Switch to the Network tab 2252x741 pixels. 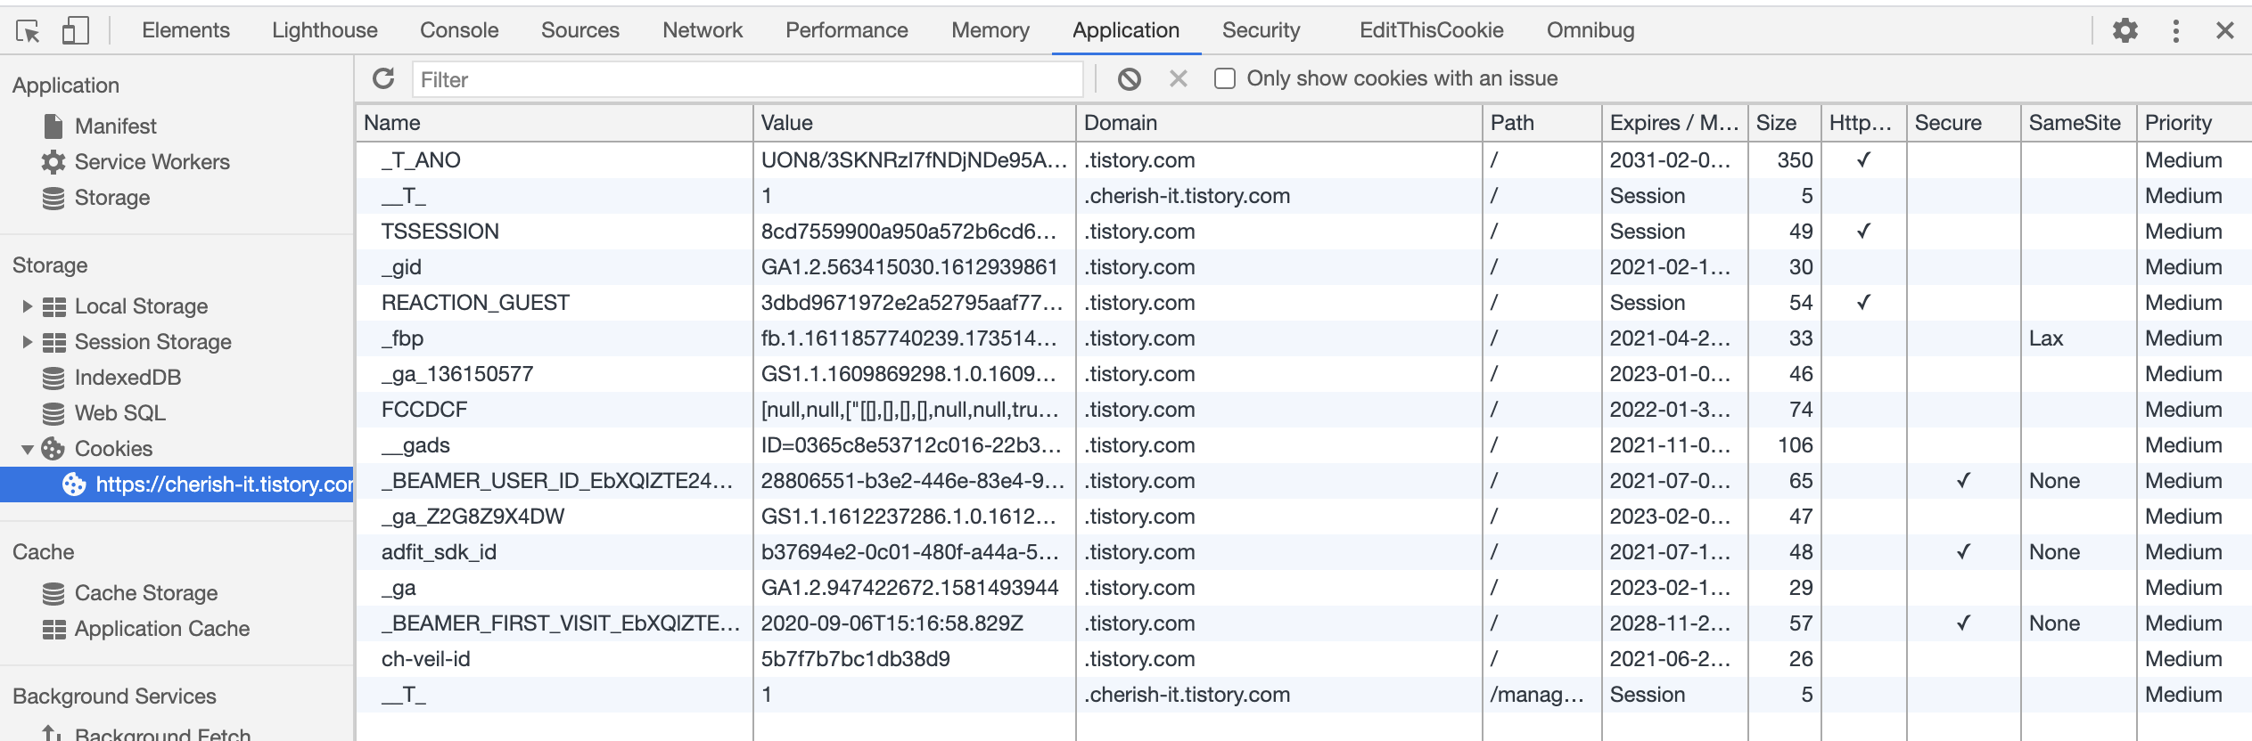pyautogui.click(x=703, y=30)
